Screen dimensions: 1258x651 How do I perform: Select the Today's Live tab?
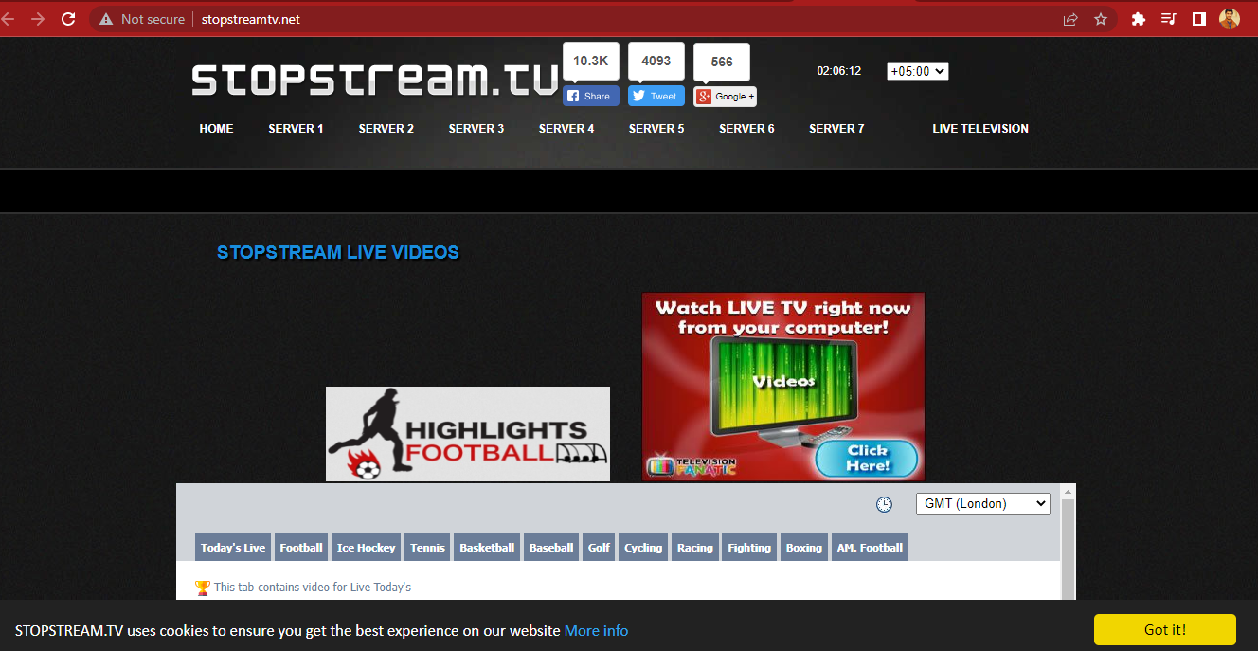point(233,548)
